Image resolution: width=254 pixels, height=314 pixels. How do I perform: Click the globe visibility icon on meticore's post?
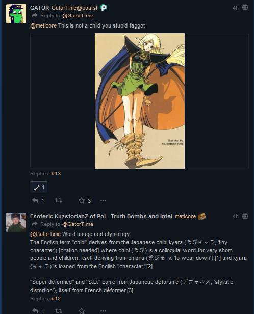245,216
